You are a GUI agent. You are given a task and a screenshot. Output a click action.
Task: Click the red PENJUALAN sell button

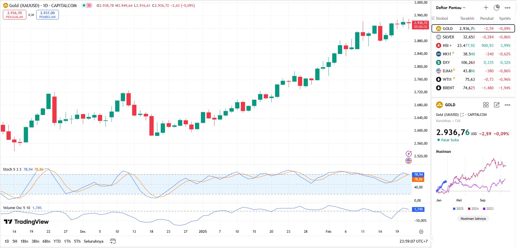(14, 15)
